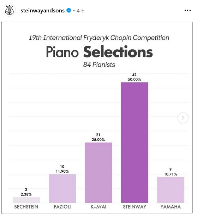
Task: Click the 50.00% label above Steinway
Action: tap(135, 79)
